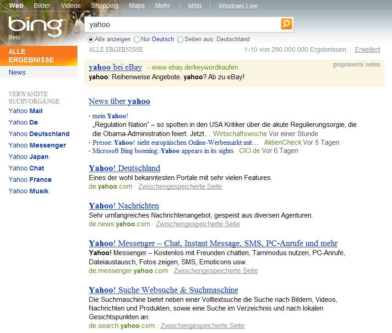392x333 pixels.
Task: Open the Yahoo! Messenger result title
Action: pyautogui.click(x=213, y=243)
